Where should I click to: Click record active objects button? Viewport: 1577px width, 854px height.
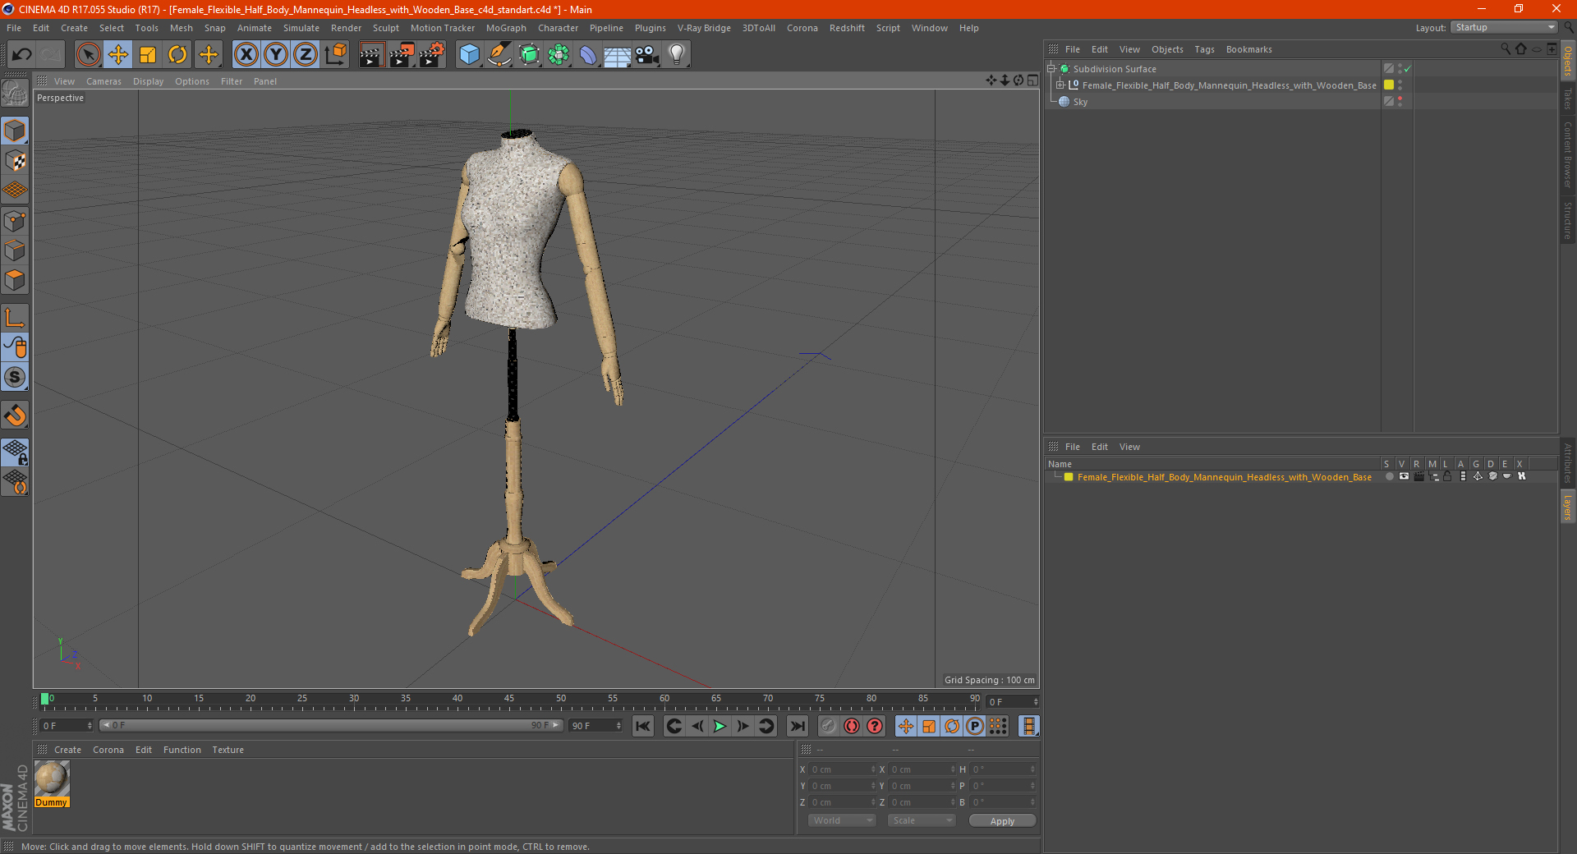[828, 726]
